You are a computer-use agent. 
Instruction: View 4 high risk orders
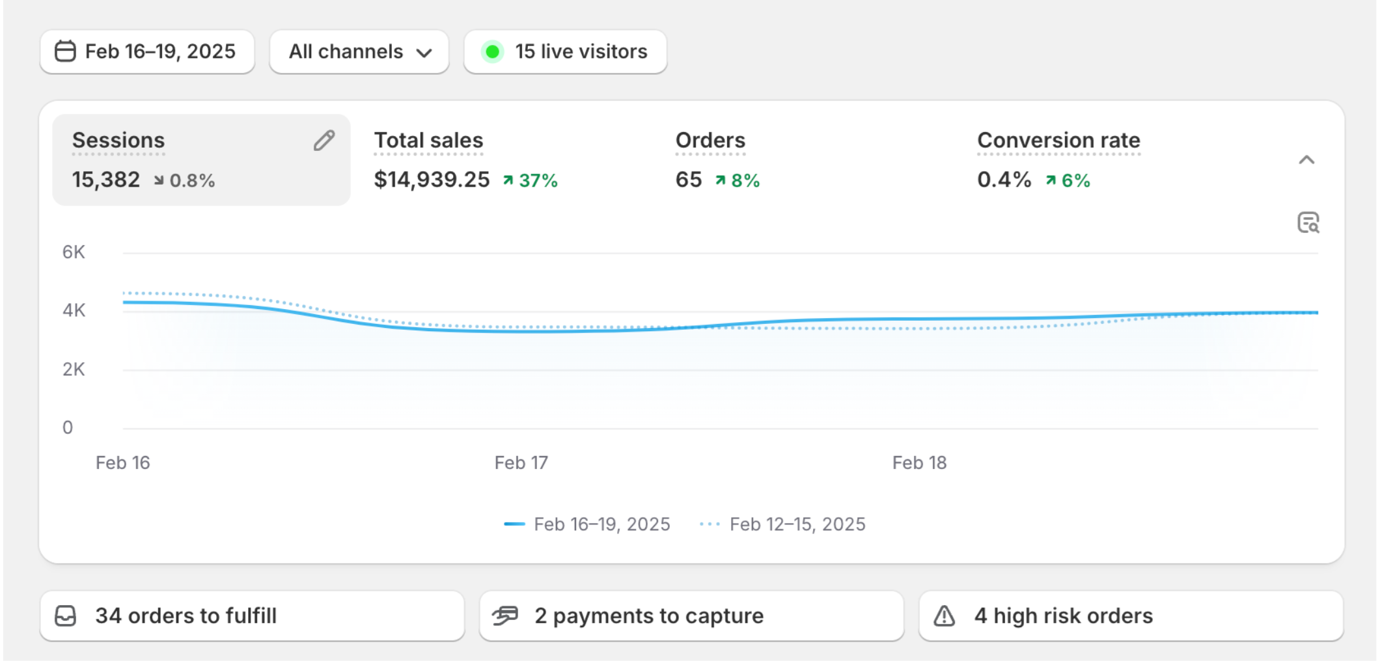coord(1064,615)
